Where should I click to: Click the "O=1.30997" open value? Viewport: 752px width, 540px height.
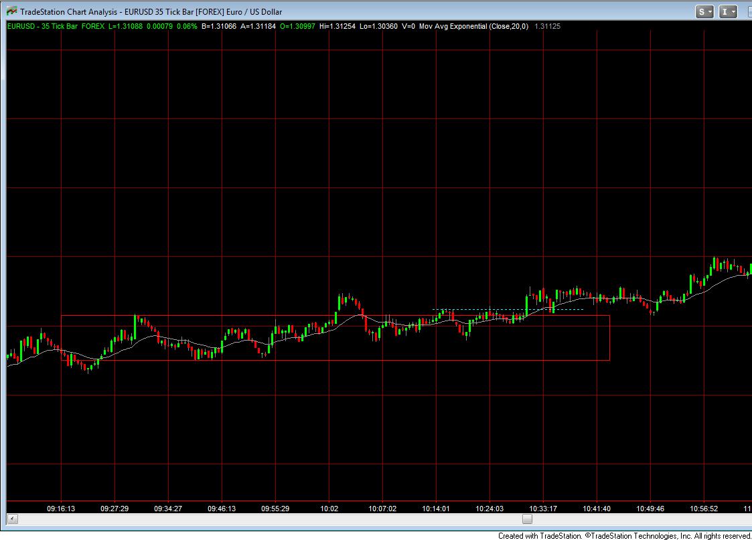(x=297, y=26)
